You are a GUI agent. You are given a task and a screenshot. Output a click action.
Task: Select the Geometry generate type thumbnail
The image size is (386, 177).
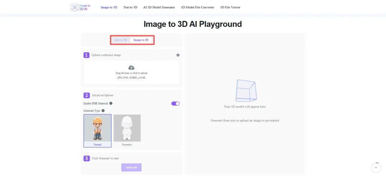coord(127,131)
